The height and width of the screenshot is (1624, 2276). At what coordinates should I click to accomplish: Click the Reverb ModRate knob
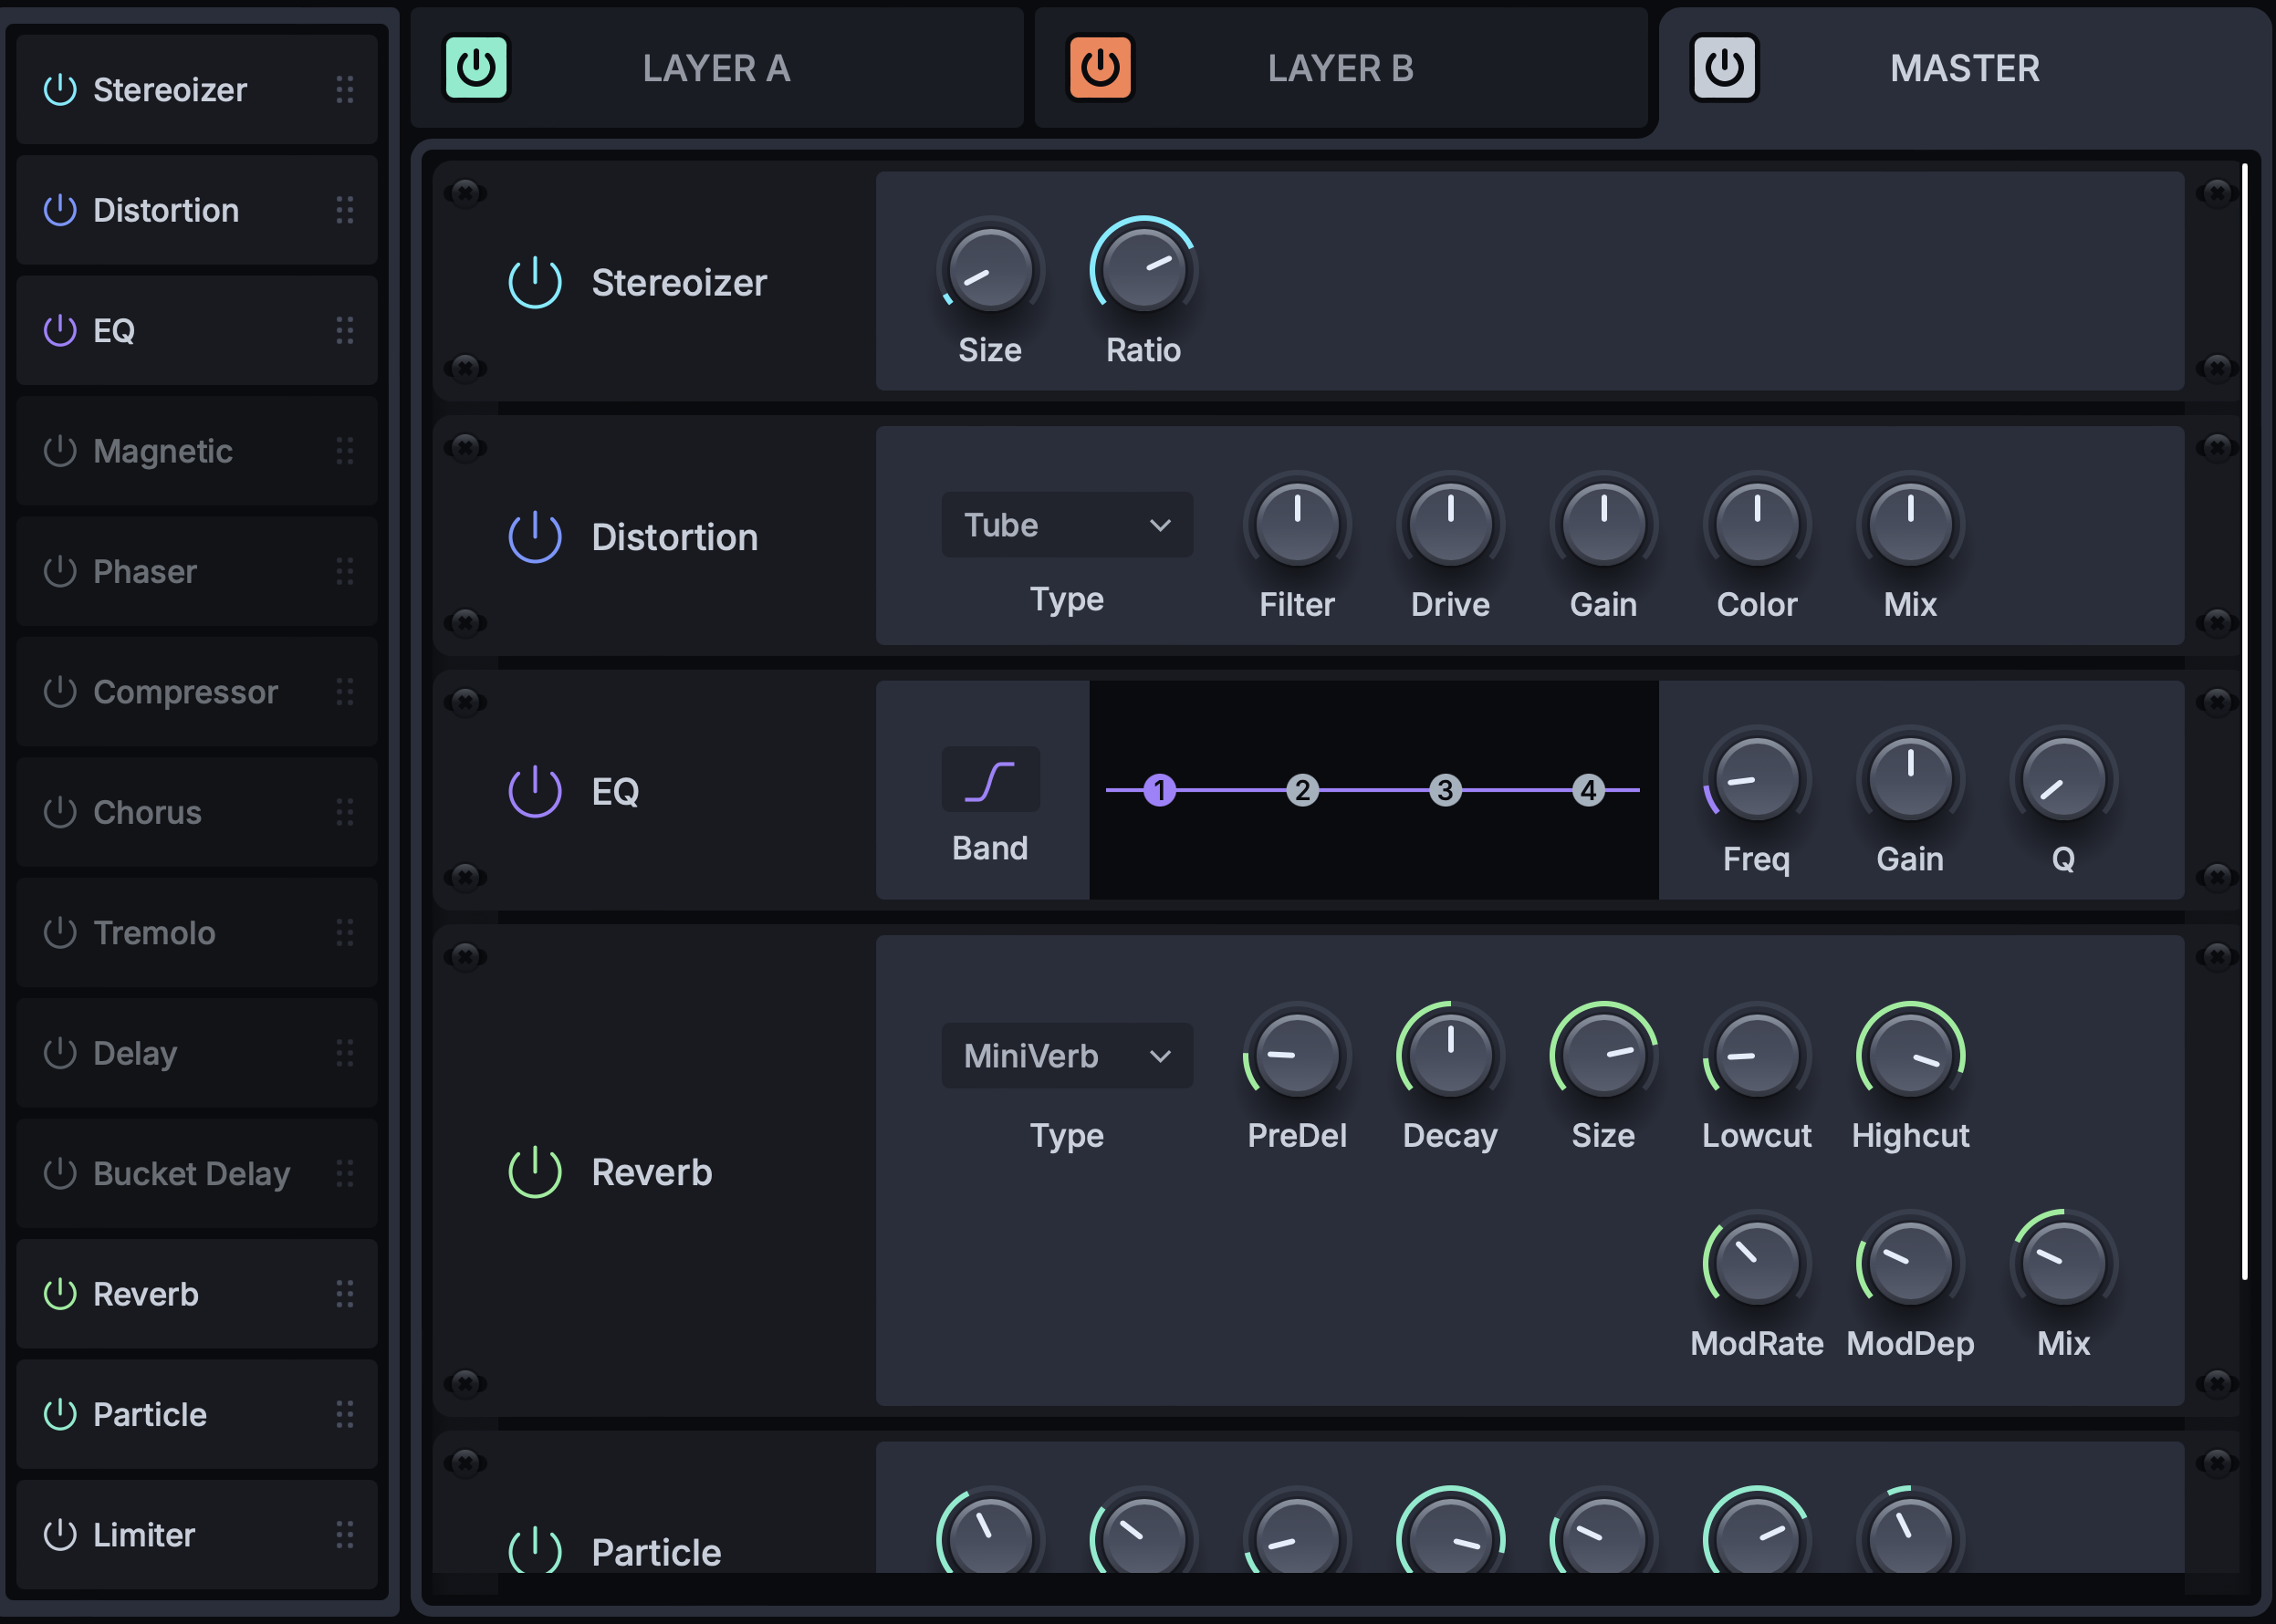click(1757, 1263)
